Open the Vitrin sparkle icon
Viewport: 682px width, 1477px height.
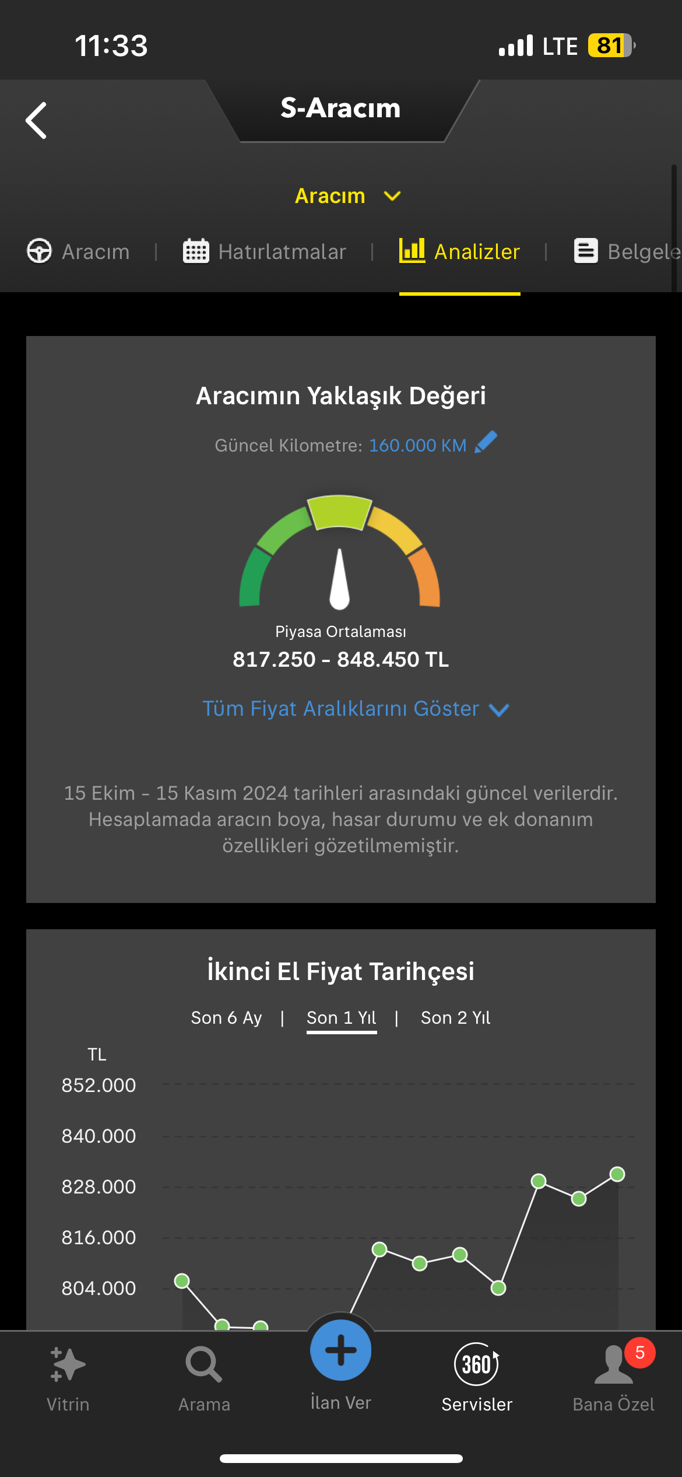pos(68,1364)
